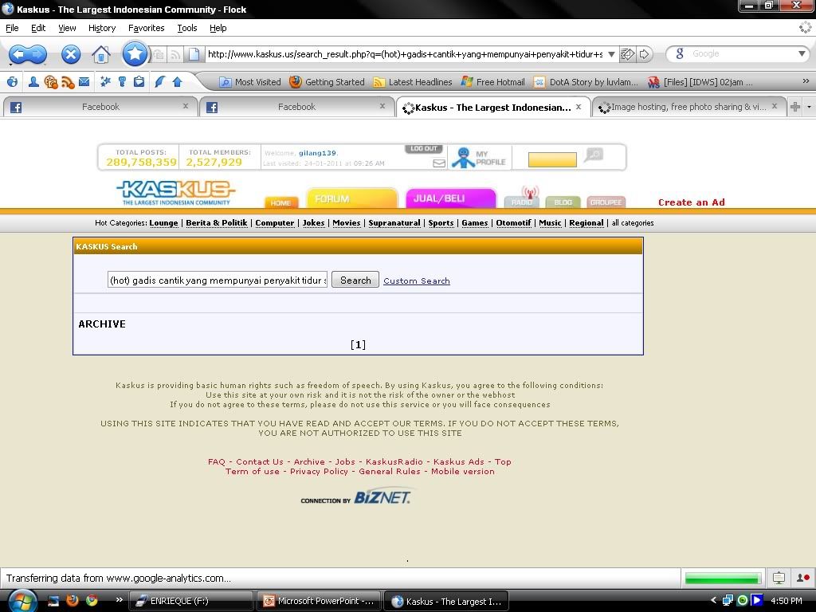Click the Kaskus header search magnifier icon

[594, 154]
